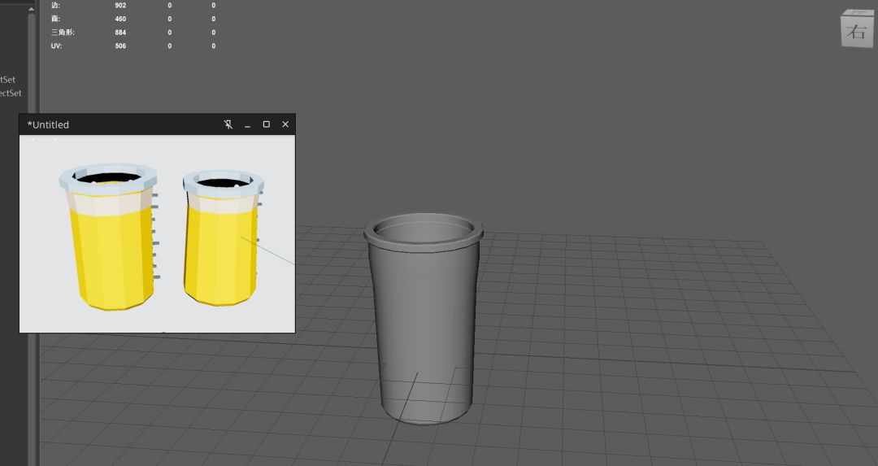878x466 pixels.
Task: Click the view cube showing 右
Action: (857, 29)
